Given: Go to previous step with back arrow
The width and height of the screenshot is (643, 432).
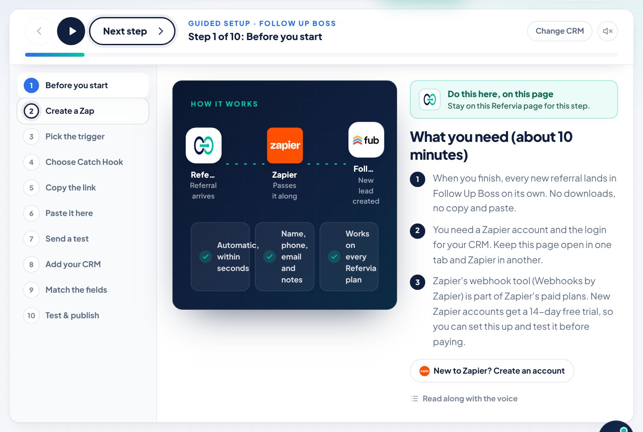Looking at the screenshot, I should [39, 31].
